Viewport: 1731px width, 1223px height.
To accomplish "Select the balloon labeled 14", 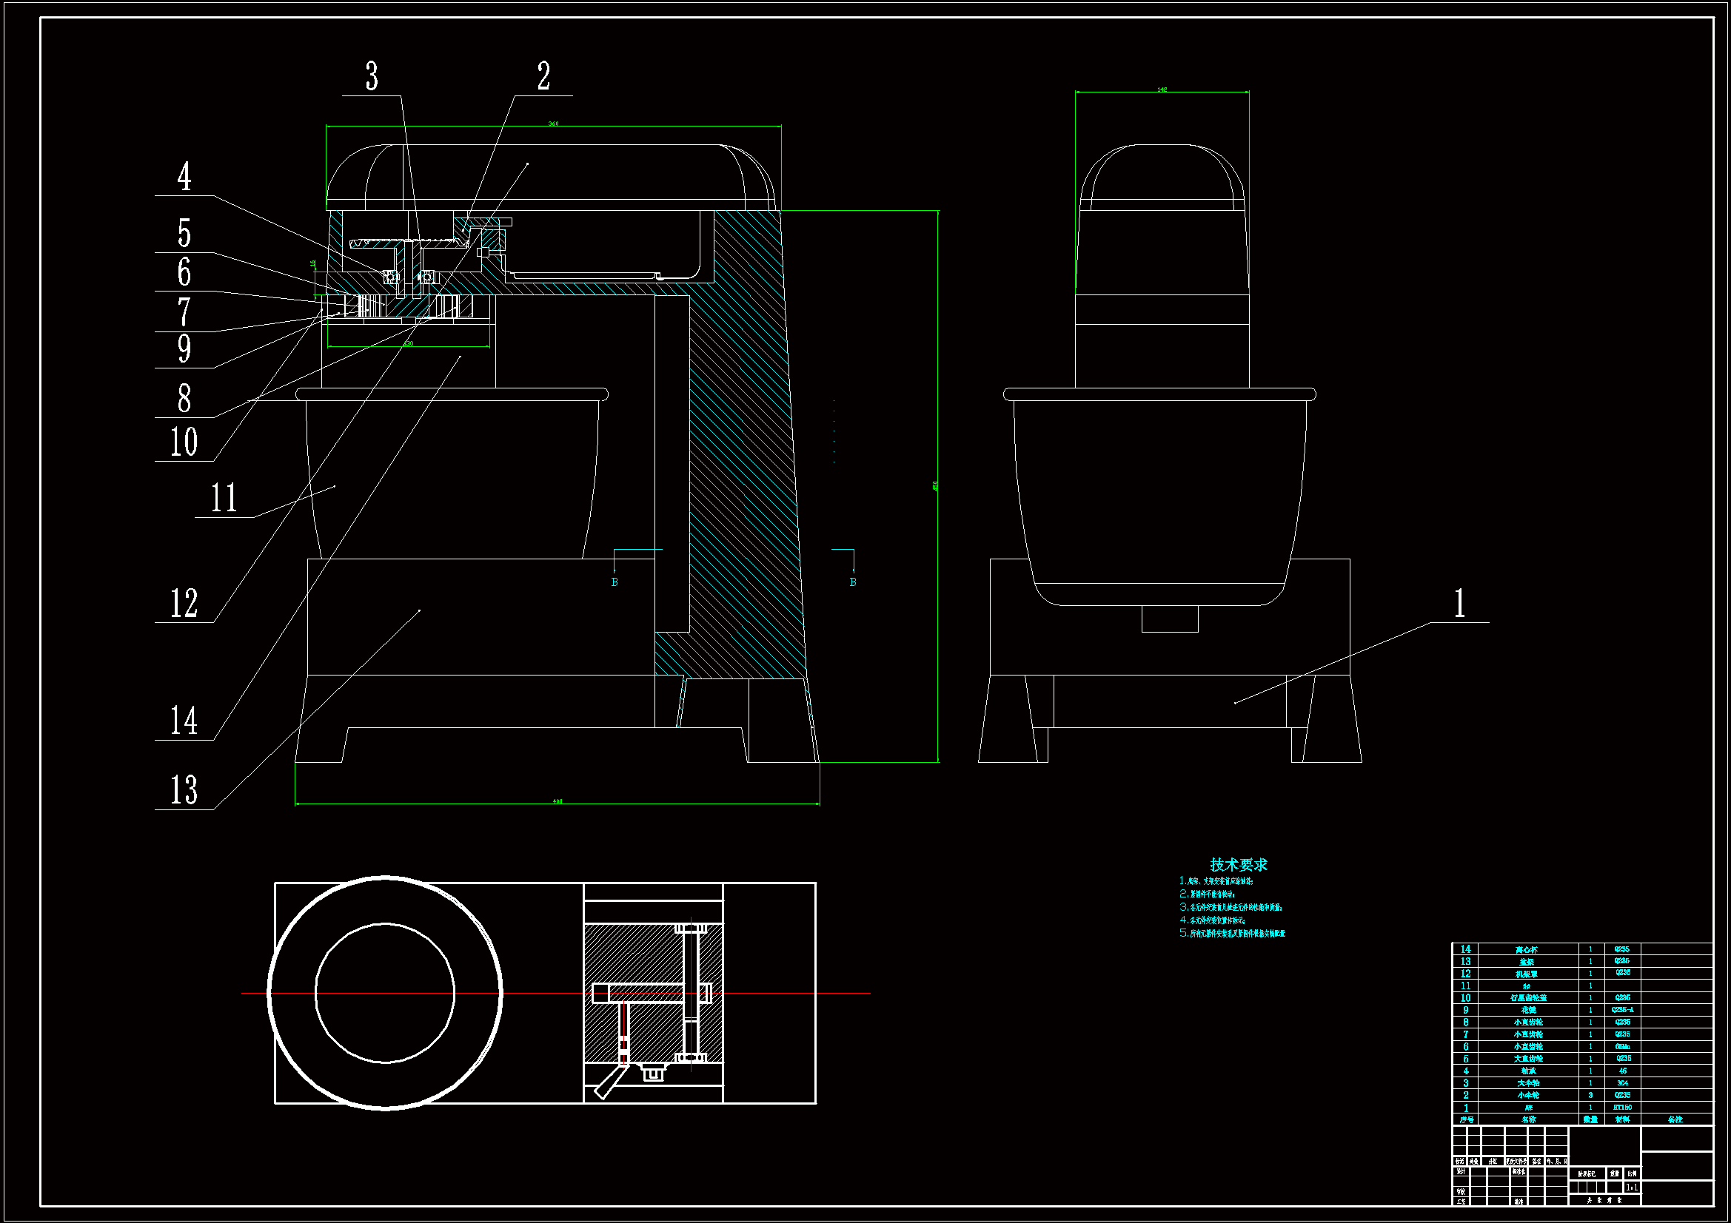I will pos(184,721).
